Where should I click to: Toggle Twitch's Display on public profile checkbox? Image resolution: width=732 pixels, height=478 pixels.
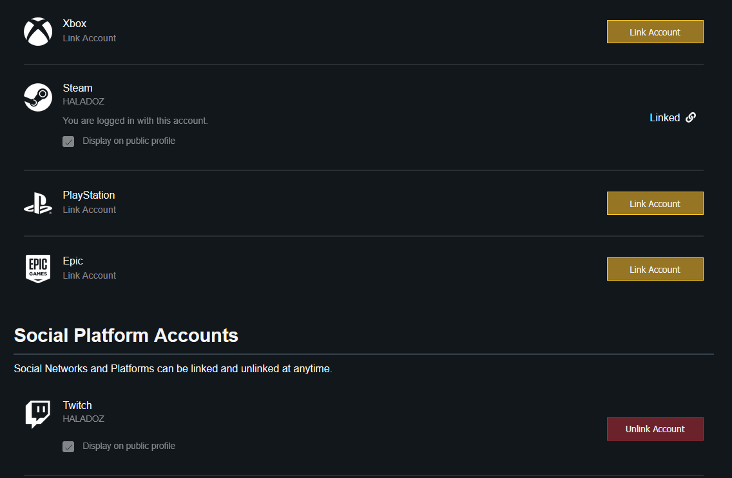coord(68,446)
